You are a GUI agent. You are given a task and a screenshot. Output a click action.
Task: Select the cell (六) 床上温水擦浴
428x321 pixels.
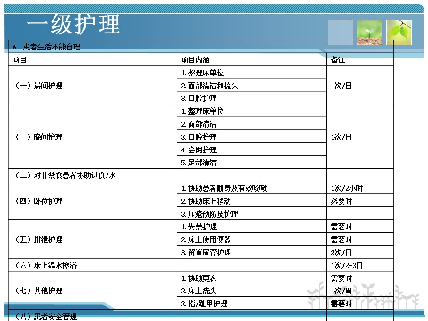pos(93,265)
